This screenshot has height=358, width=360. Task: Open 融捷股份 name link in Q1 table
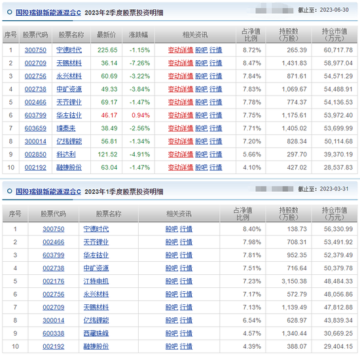click(96, 346)
